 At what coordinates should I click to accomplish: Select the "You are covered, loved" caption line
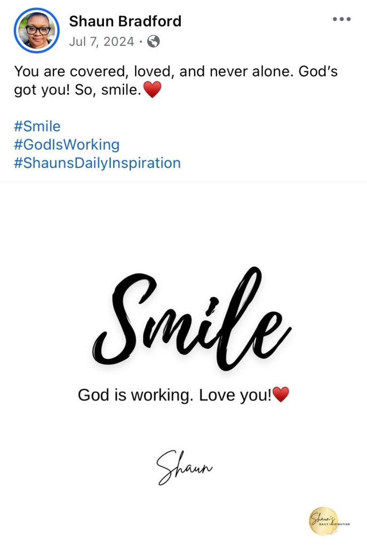point(91,71)
